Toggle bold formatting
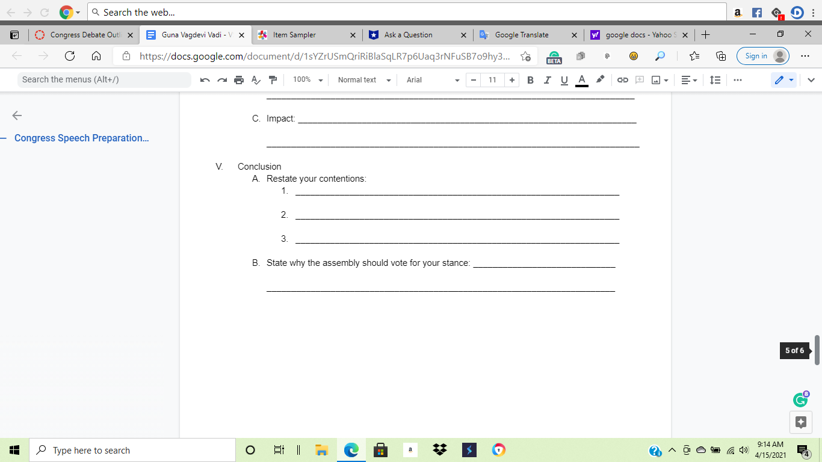The image size is (822, 462). [x=530, y=79]
